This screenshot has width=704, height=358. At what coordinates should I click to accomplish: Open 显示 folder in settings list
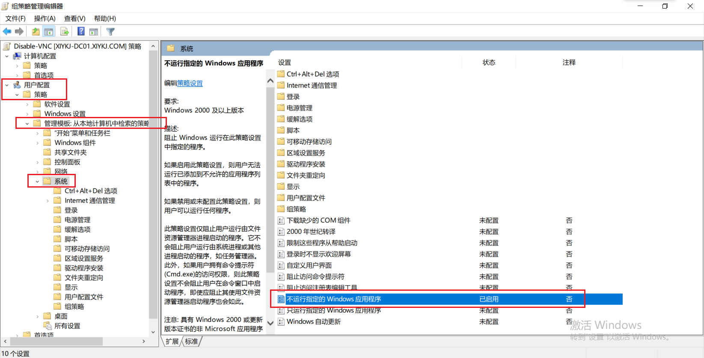pyautogui.click(x=293, y=187)
